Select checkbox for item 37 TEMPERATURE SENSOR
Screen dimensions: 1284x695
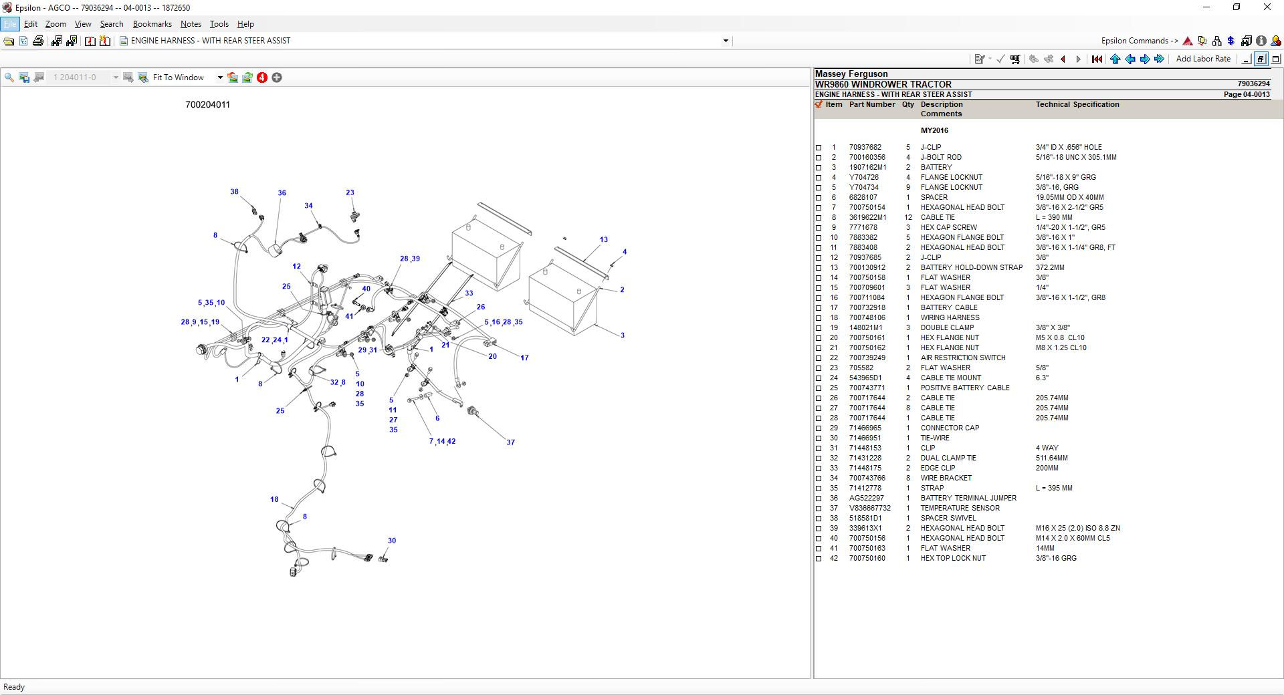pyautogui.click(x=819, y=509)
